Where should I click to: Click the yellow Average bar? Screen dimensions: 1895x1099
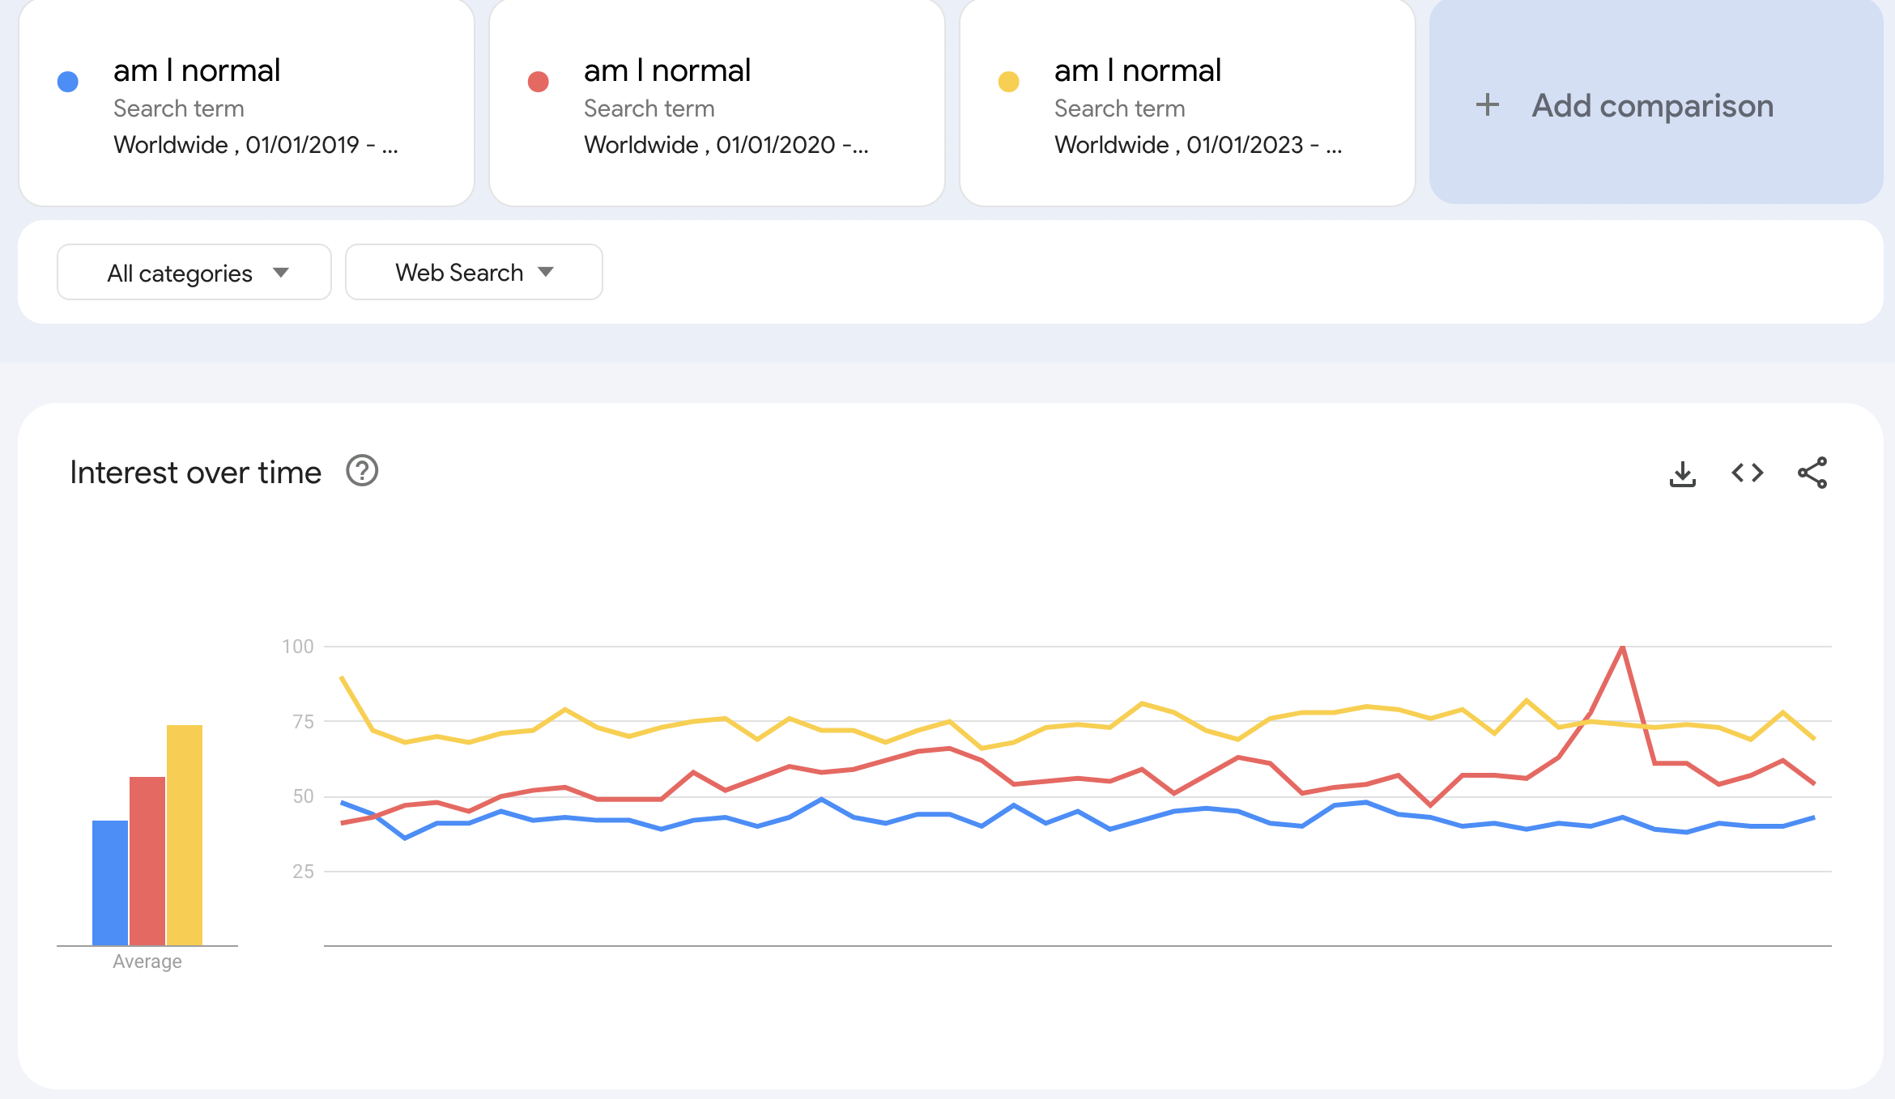pyautogui.click(x=185, y=834)
